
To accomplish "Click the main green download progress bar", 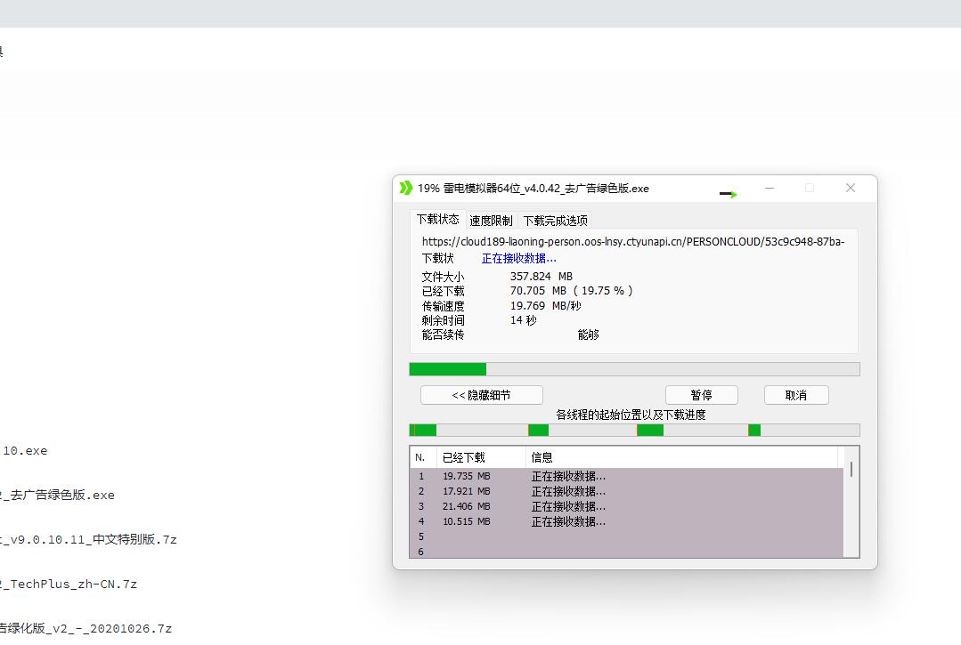I will point(634,369).
